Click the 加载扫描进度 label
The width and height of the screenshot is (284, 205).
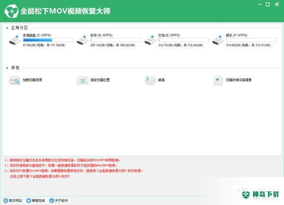(x=32, y=80)
